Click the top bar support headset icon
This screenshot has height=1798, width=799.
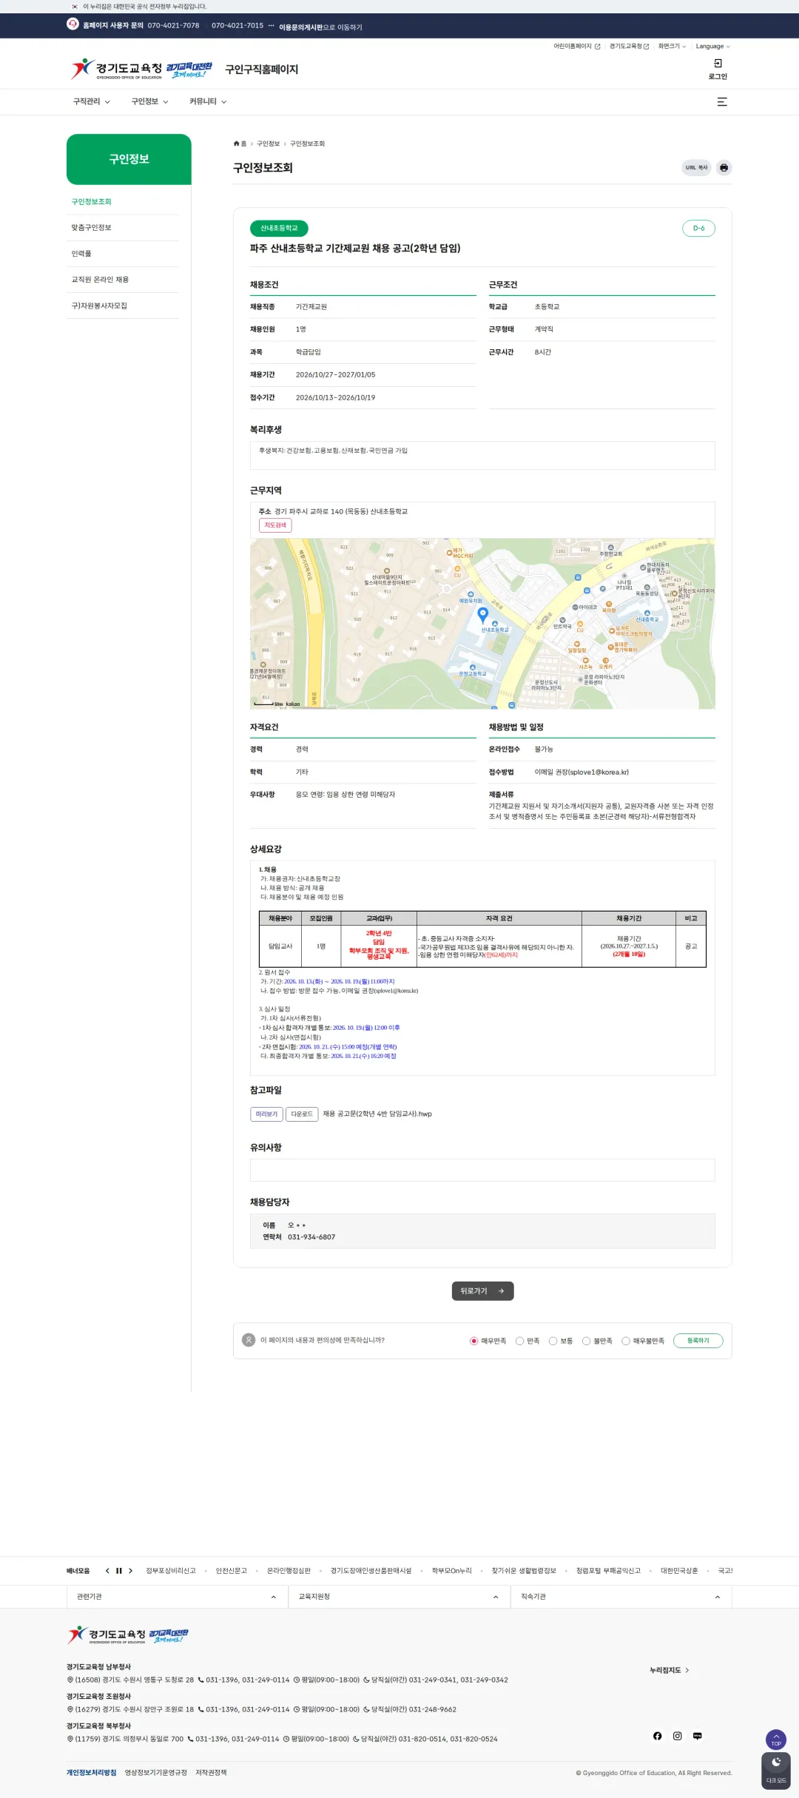(x=73, y=24)
